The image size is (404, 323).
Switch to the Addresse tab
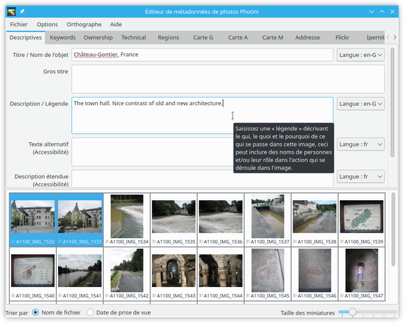pyautogui.click(x=307, y=37)
